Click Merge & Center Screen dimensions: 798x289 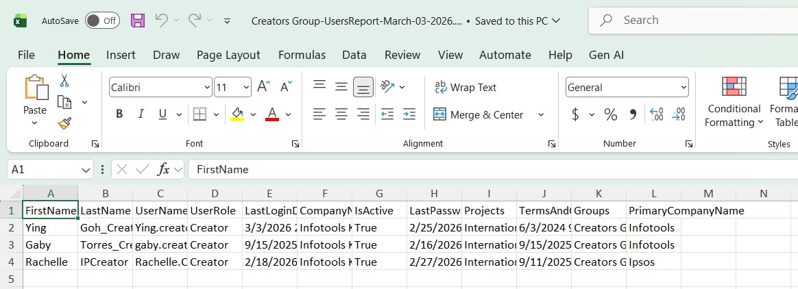pyautogui.click(x=479, y=115)
